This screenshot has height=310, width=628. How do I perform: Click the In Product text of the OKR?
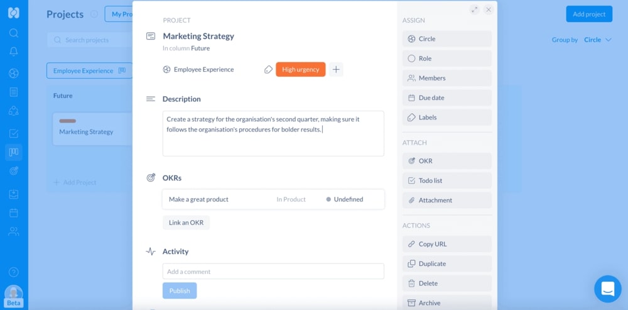click(x=291, y=199)
